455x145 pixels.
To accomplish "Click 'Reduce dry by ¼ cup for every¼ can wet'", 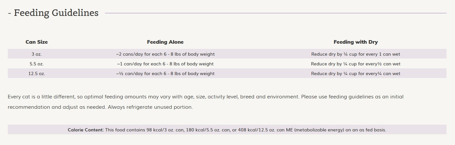I will pos(356,73).
